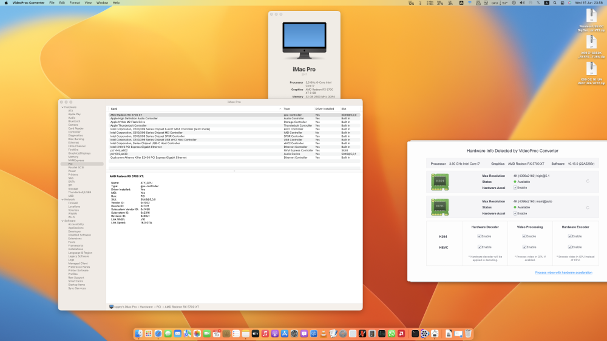Open Wireless USB OC Big Sur zip file
Viewport: 607px width, 341px height.
tap(591, 21)
